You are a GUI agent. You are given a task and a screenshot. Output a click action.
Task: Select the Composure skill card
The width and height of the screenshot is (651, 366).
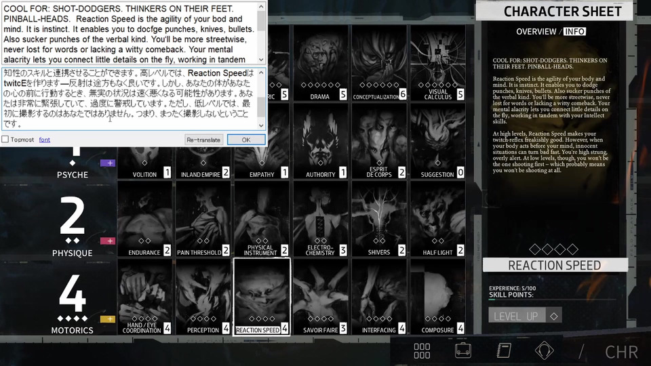[x=437, y=297]
